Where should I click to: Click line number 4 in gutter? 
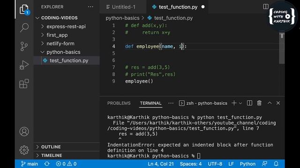pyautogui.click(x=113, y=46)
